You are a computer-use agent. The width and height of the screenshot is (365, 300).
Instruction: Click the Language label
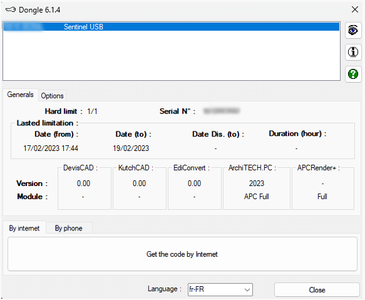pyautogui.click(x=164, y=289)
